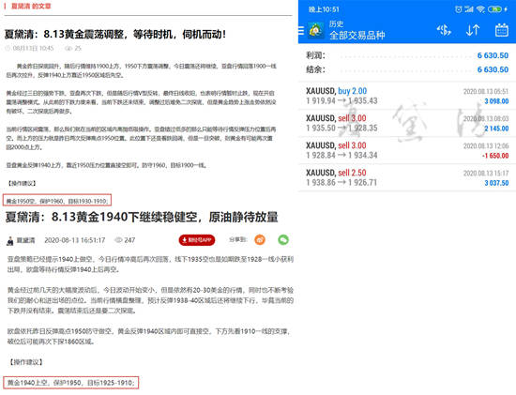Click the 黄金1950空 operation advice line
Screen dimensions: 516x395
coord(57,201)
